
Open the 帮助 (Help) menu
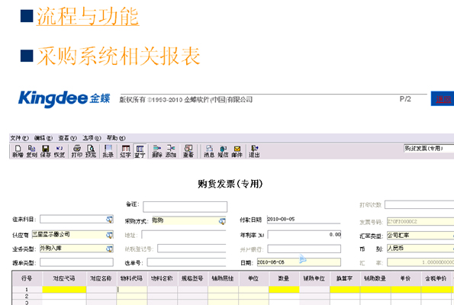[x=116, y=138]
